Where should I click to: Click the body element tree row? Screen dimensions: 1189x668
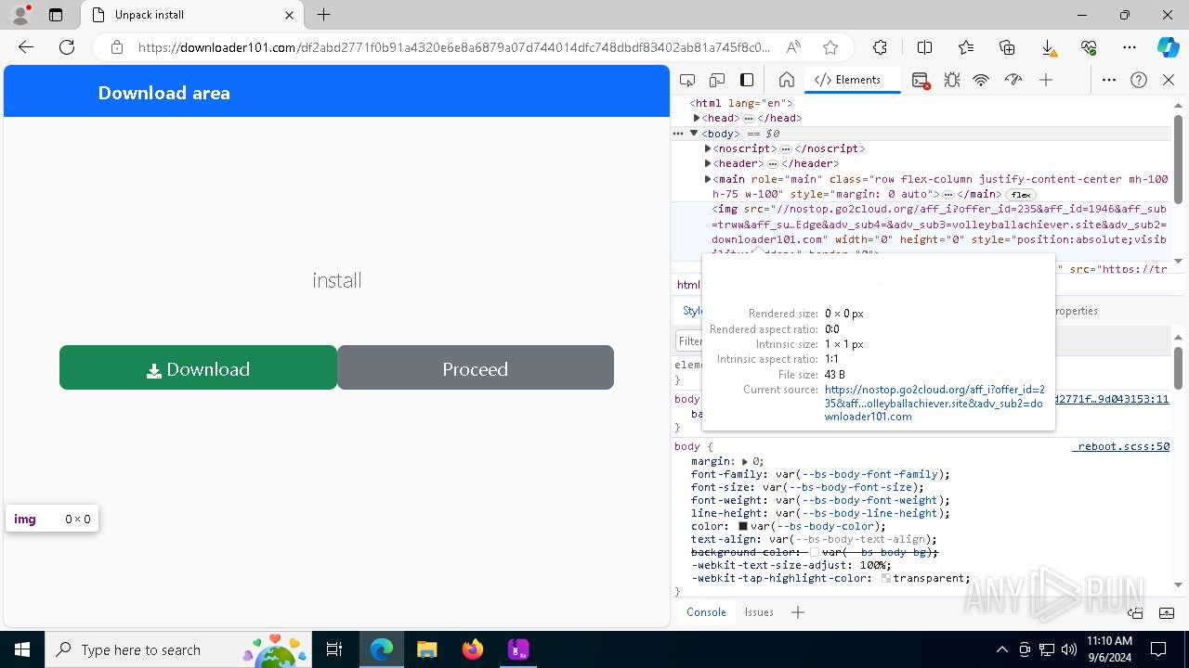pos(921,134)
